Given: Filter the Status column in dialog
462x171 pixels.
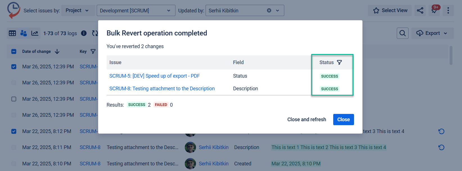Looking at the screenshot, I should [x=339, y=62].
